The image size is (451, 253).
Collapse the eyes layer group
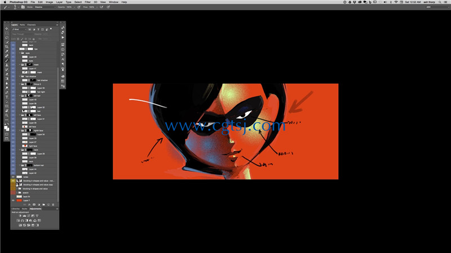(x=20, y=53)
